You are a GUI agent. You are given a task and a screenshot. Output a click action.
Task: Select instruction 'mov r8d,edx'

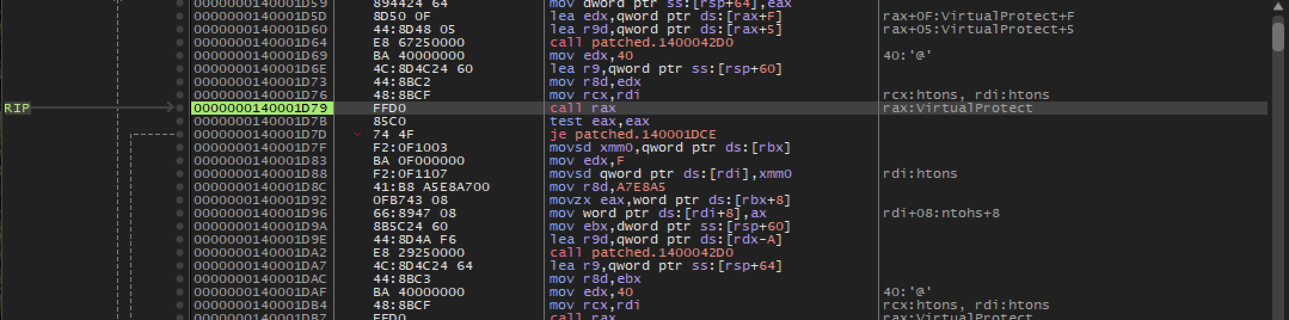tap(595, 82)
